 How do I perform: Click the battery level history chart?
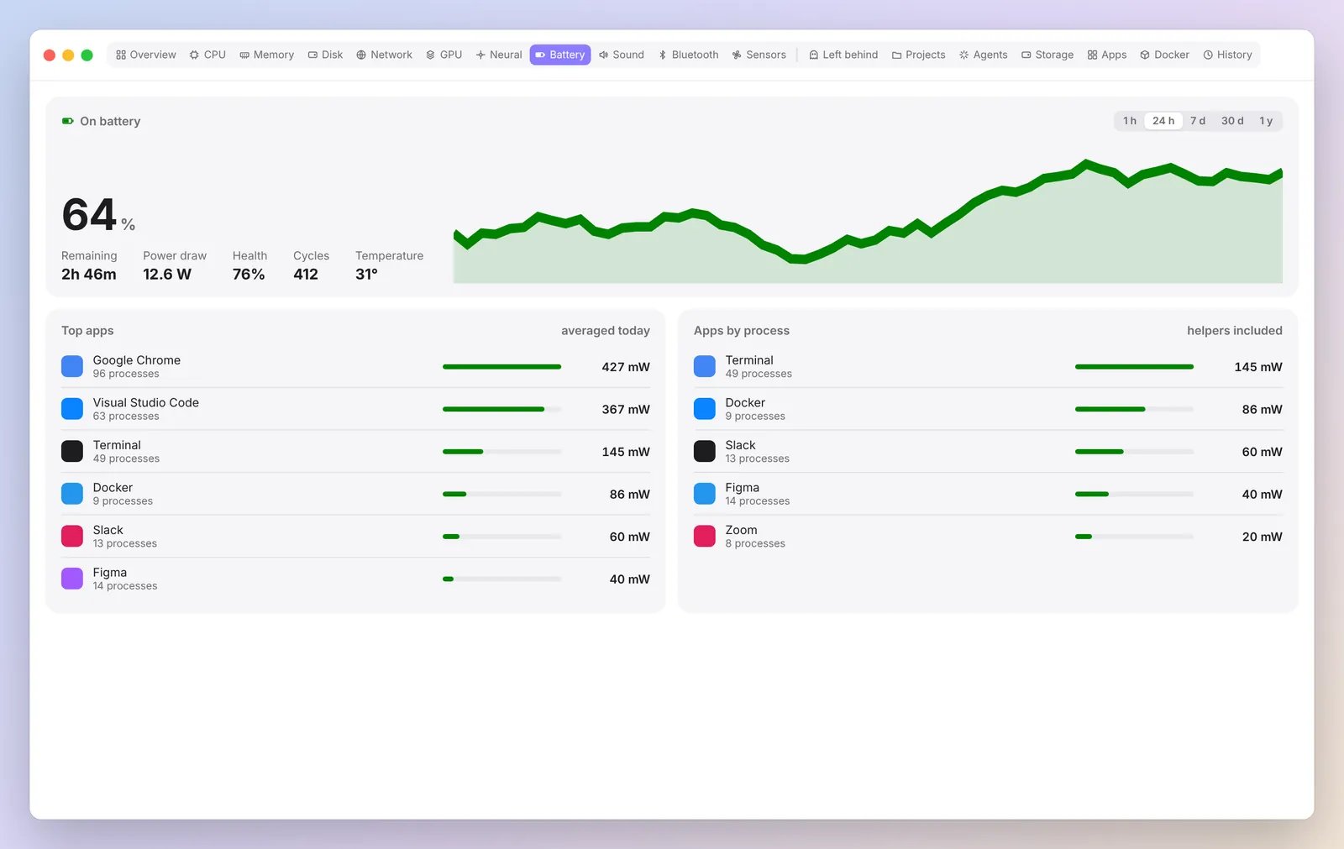point(868,222)
